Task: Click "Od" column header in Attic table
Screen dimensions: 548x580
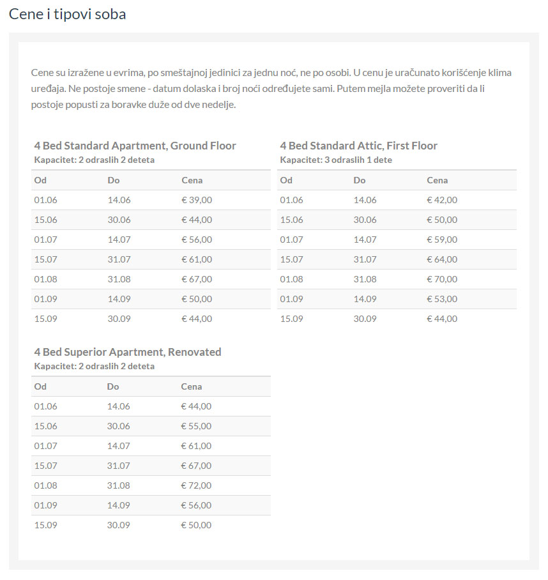Action: (x=286, y=180)
